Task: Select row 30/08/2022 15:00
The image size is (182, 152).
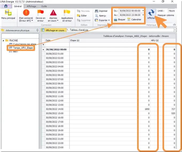Action: pos(109,113)
